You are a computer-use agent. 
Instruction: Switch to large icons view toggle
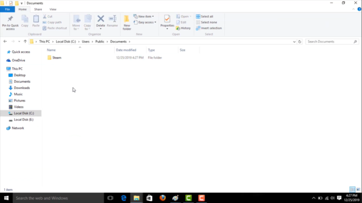tap(358, 190)
